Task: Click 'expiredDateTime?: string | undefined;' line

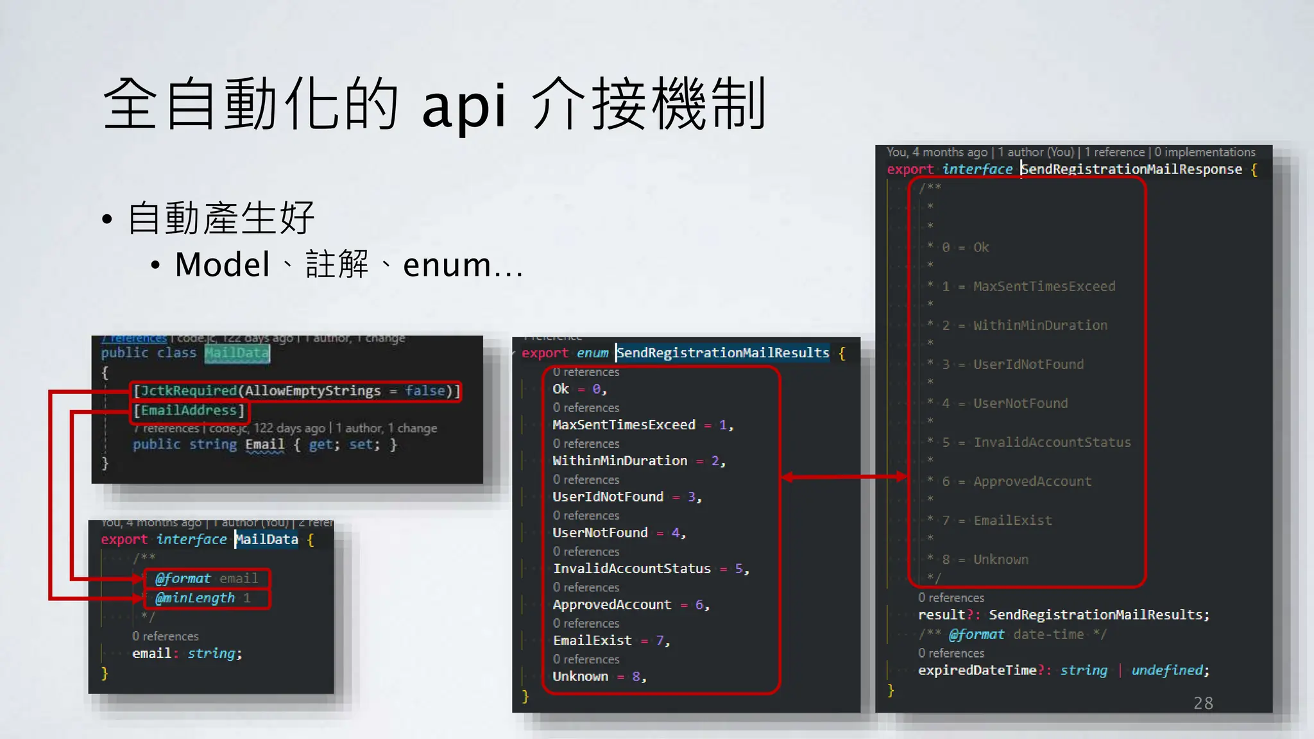Action: tap(1064, 670)
